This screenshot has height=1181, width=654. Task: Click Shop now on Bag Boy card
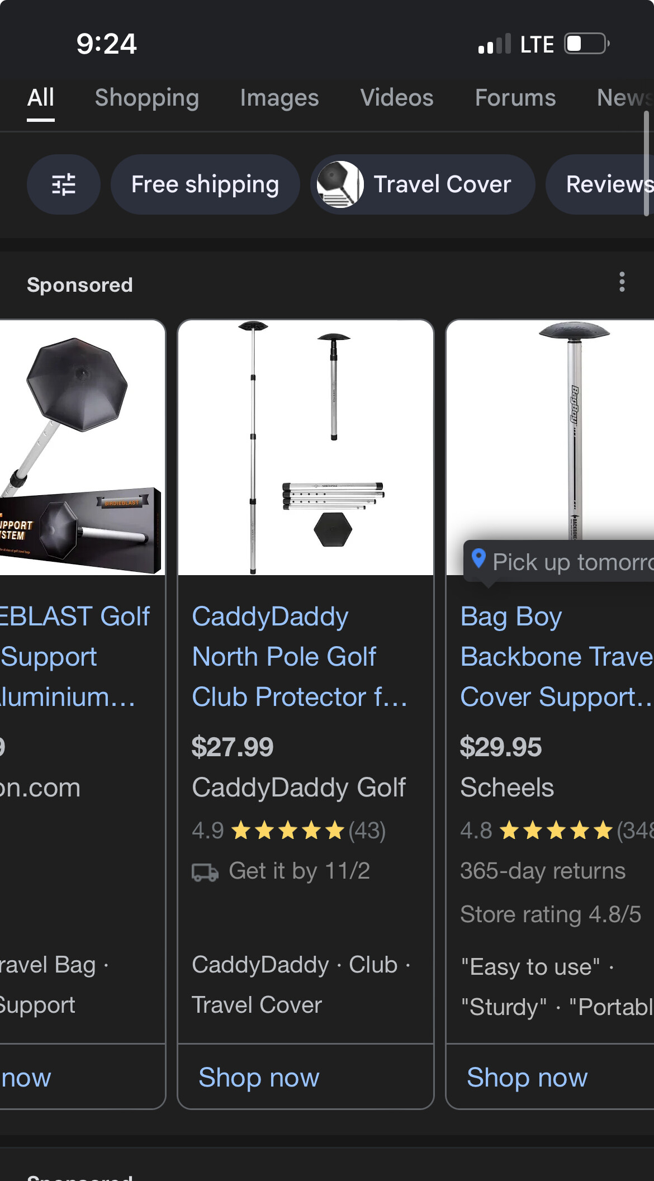(x=527, y=1078)
